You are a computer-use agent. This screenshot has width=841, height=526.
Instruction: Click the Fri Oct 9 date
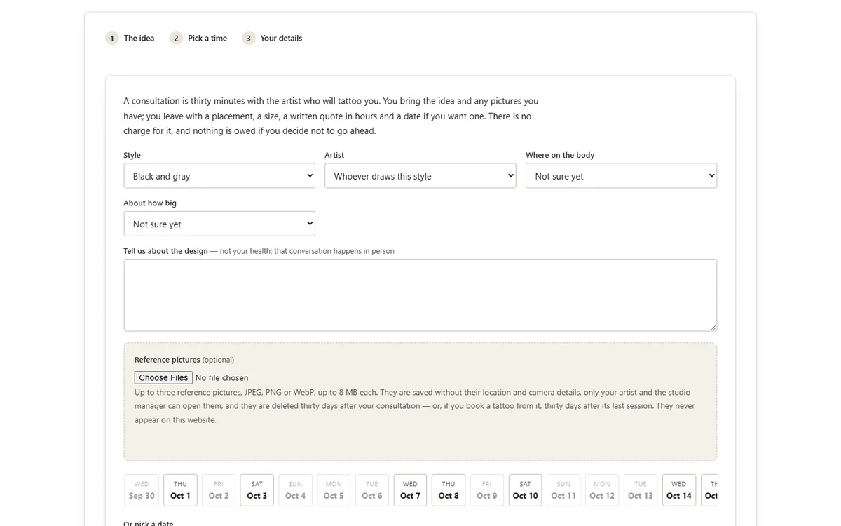pyautogui.click(x=487, y=490)
